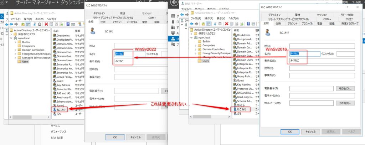Viewport: 365px width, 145px height.
Task: Select ねこ みけ user in left-hand object list
Action: coord(61,110)
